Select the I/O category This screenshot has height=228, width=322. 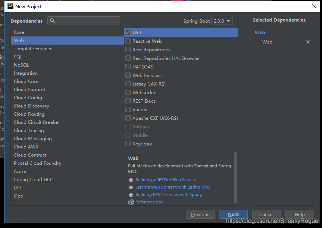(67, 188)
